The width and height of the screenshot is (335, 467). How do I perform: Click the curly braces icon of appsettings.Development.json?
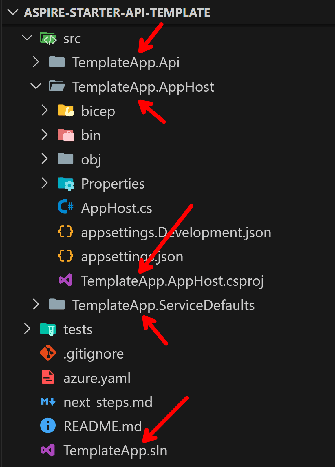[65, 232]
